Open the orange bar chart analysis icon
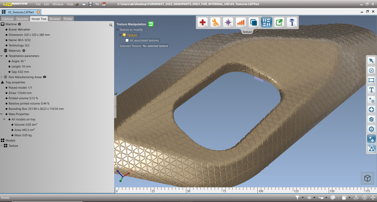The height and width of the screenshot is (202, 377). [241, 22]
